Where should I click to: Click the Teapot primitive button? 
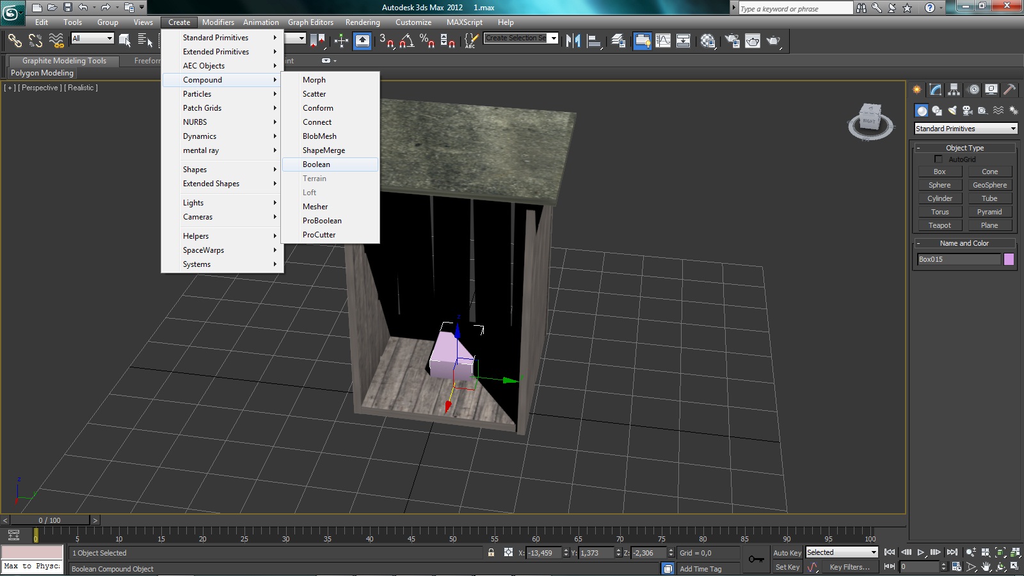(940, 225)
